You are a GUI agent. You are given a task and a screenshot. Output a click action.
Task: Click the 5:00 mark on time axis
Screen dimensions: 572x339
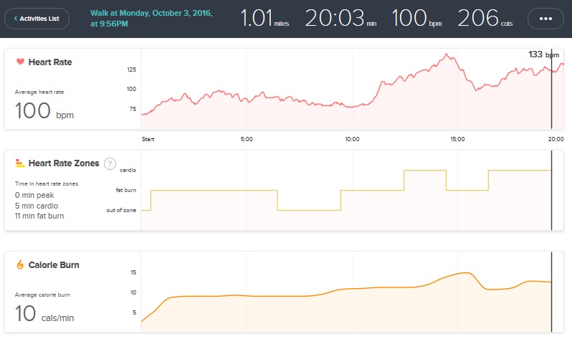point(246,139)
